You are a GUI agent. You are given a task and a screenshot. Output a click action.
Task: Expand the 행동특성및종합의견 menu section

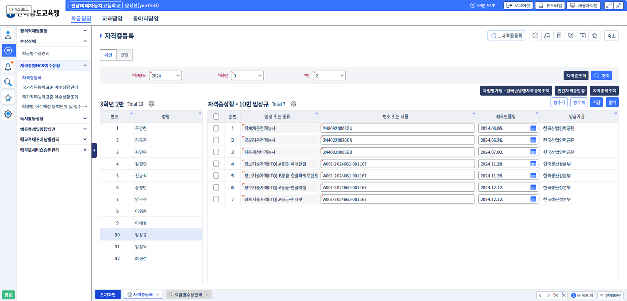(85, 129)
